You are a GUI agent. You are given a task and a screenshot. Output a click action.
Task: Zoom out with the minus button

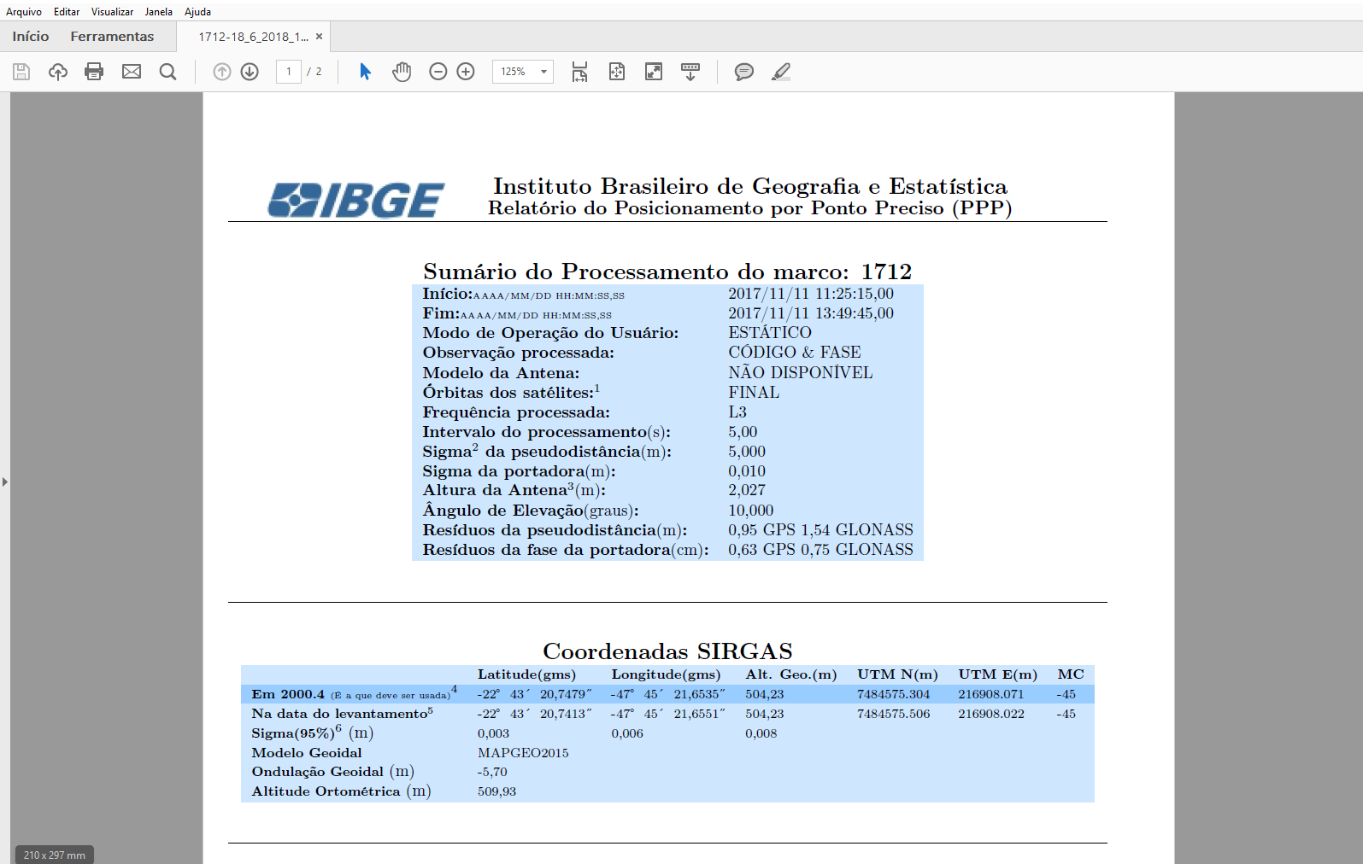438,72
